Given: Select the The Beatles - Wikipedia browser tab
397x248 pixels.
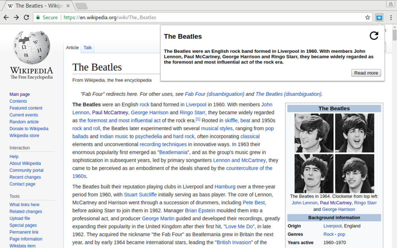Looking at the screenshot, I should (38, 6).
